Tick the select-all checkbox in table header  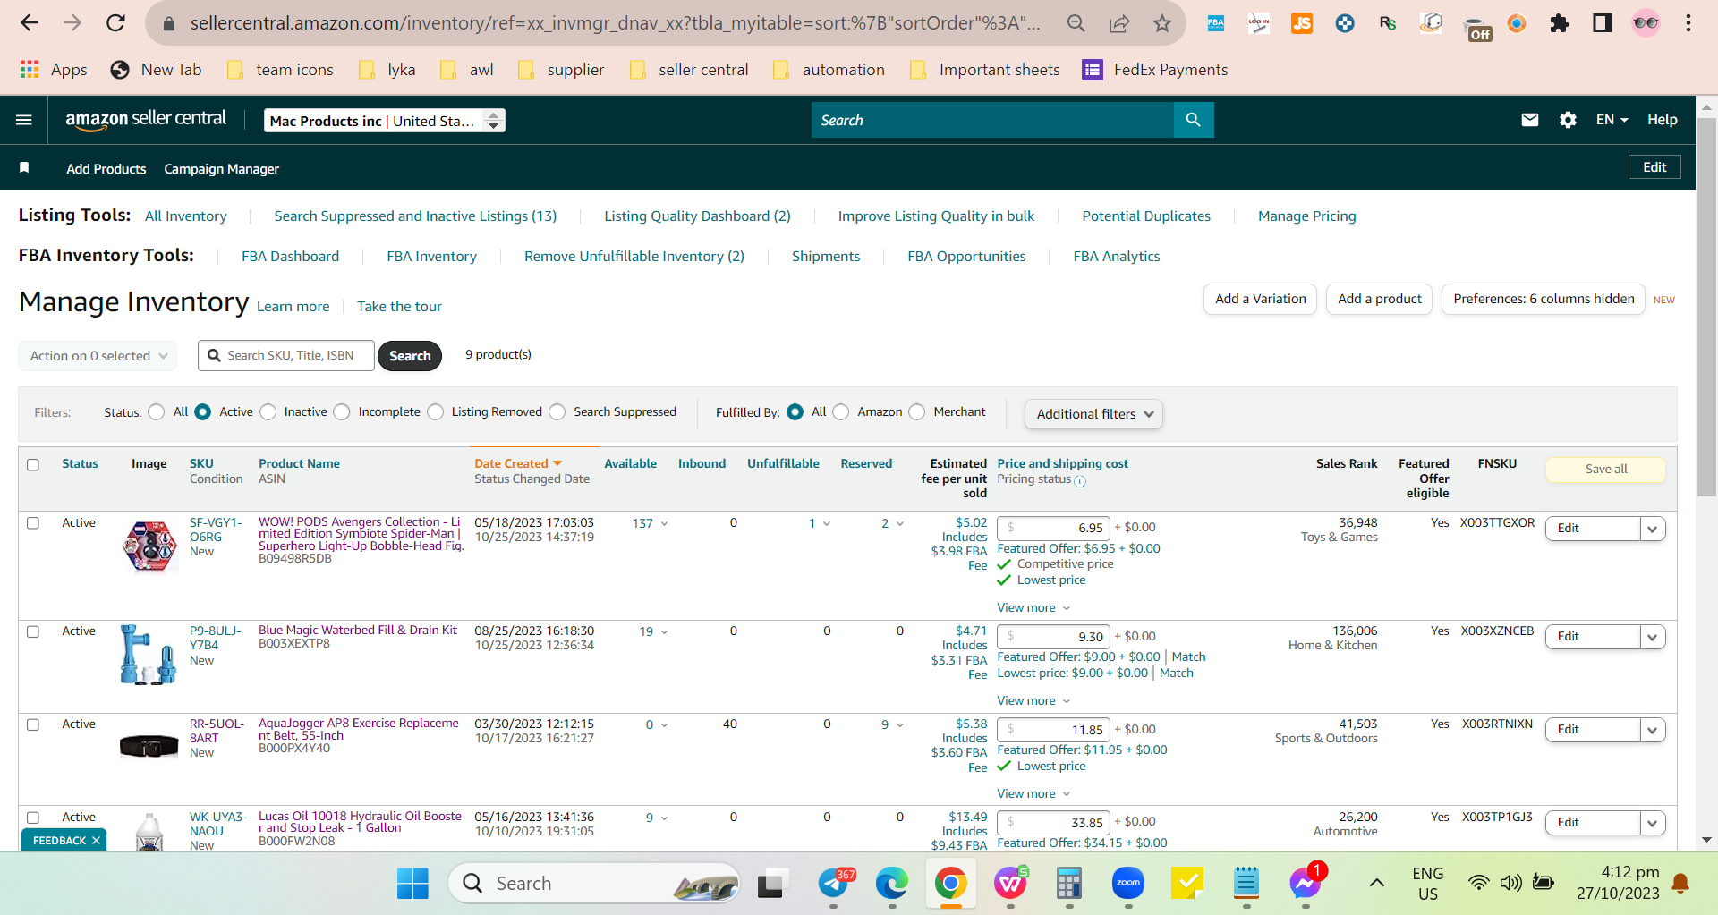(x=33, y=465)
